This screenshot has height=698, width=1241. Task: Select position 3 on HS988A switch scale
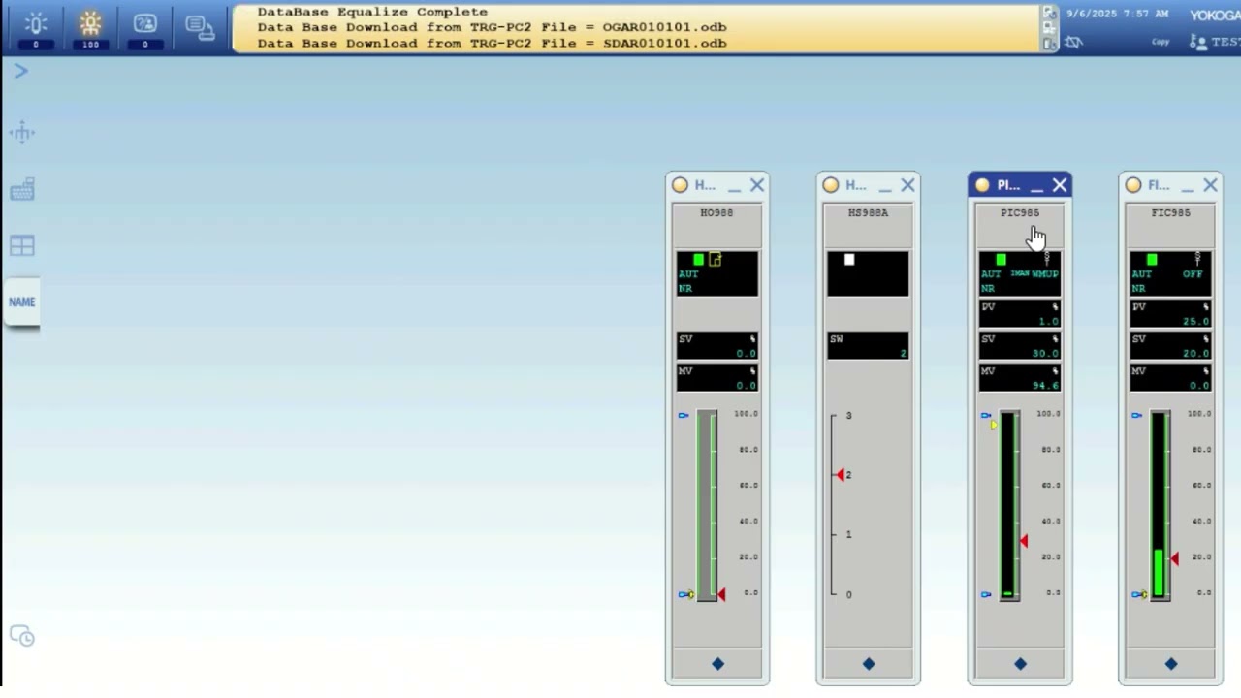click(848, 415)
